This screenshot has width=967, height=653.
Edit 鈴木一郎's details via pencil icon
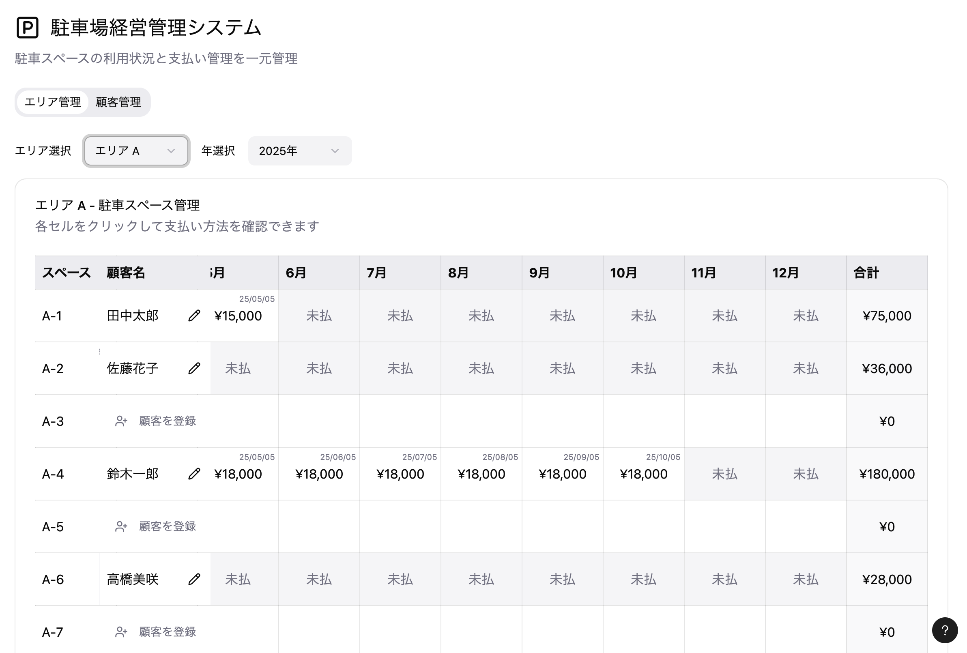tap(194, 474)
